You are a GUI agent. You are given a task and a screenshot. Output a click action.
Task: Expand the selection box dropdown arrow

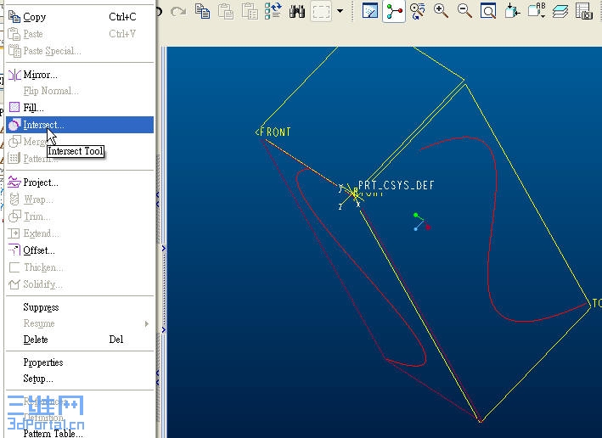pos(340,11)
